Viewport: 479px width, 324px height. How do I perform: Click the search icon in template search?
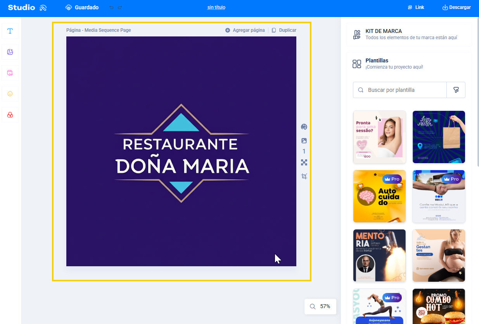coord(361,90)
